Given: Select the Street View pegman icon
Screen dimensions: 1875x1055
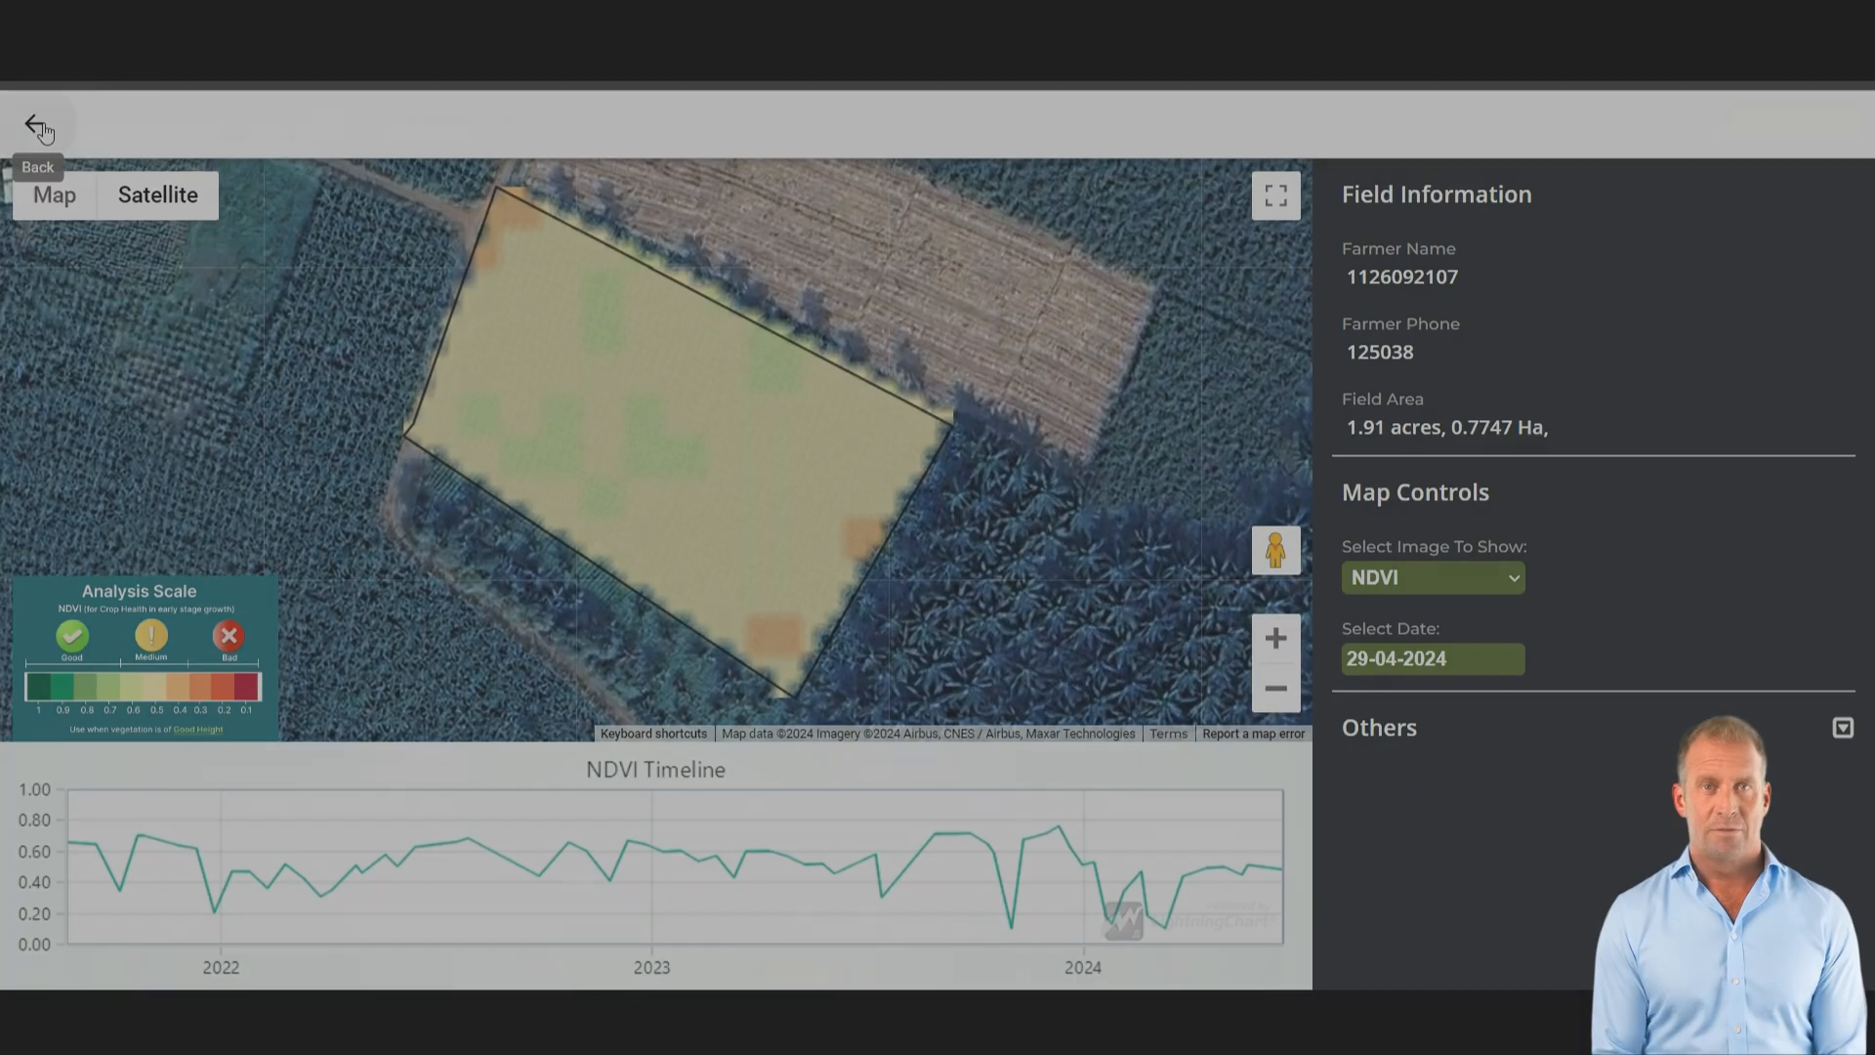Looking at the screenshot, I should 1275,550.
